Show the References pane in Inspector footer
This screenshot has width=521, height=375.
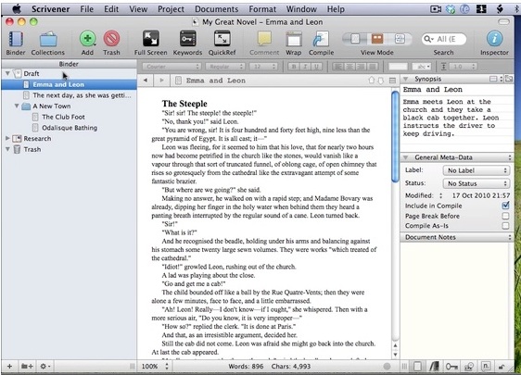434,367
